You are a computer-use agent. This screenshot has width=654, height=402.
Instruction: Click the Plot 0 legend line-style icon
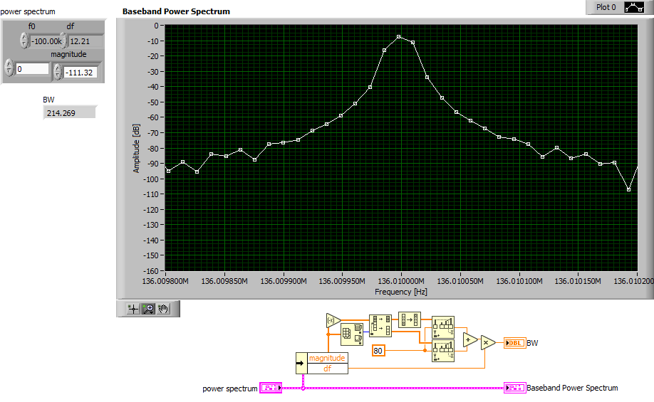634,8
